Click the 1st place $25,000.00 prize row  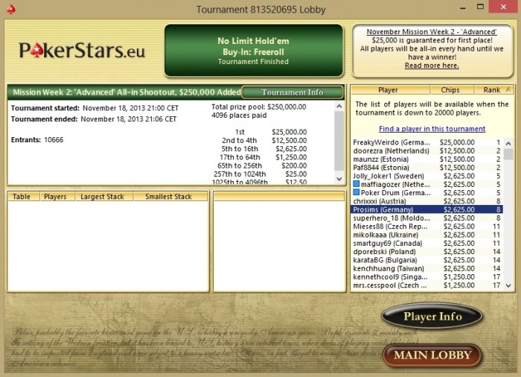coord(259,132)
